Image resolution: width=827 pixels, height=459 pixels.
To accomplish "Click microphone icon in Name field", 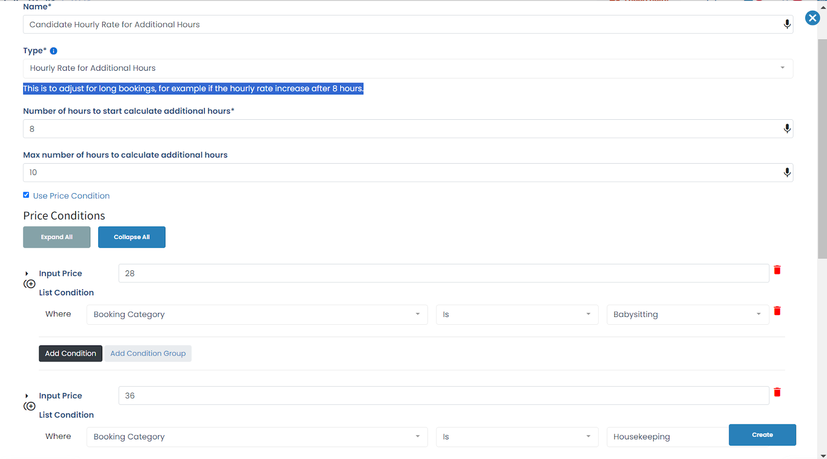I will pyautogui.click(x=787, y=24).
